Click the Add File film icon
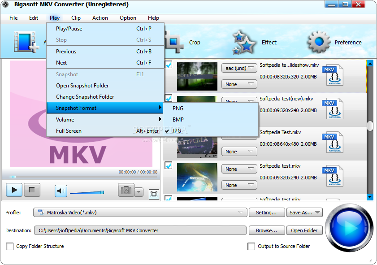Image resolution: width=377 pixels, height=265 pixels. [x=26, y=42]
